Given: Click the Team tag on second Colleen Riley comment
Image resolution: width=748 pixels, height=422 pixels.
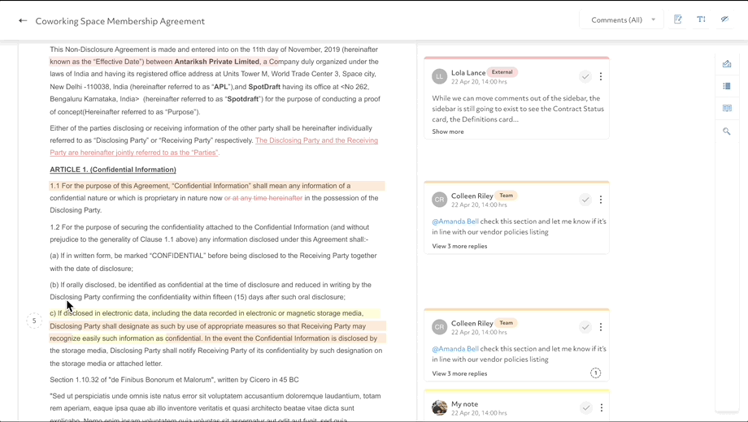Looking at the screenshot, I should [x=507, y=323].
